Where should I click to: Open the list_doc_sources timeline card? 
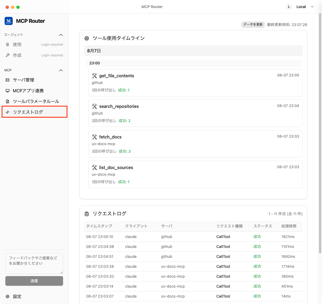[x=195, y=174]
